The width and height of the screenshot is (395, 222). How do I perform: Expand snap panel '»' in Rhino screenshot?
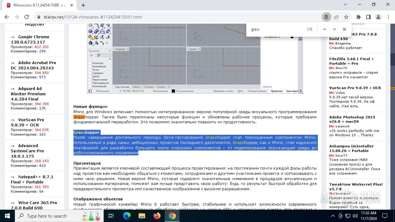point(110,59)
